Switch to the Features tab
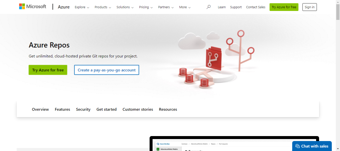340x151 pixels. tap(62, 110)
